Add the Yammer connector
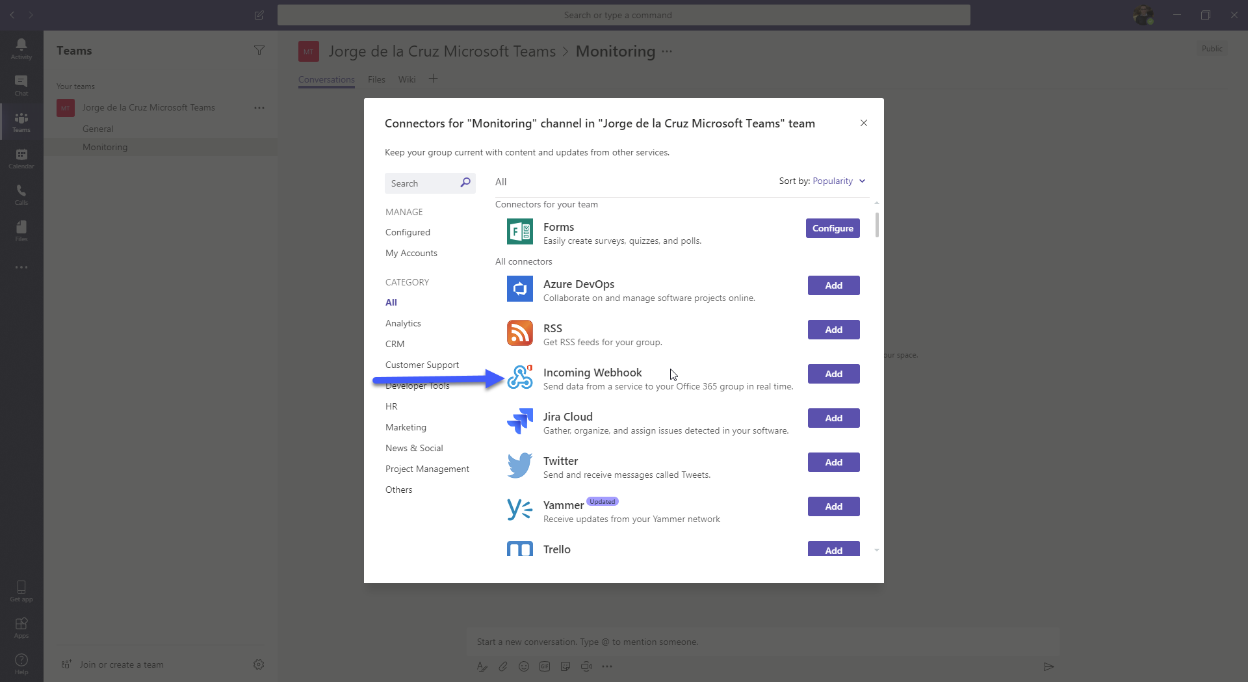This screenshot has width=1248, height=682. pos(834,506)
